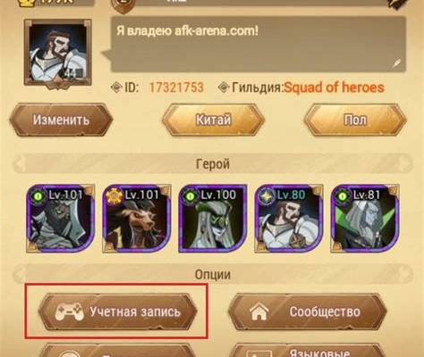The image size is (424, 357).
Task: Select the masked Lv.100 hero portrait
Action: 213,219
